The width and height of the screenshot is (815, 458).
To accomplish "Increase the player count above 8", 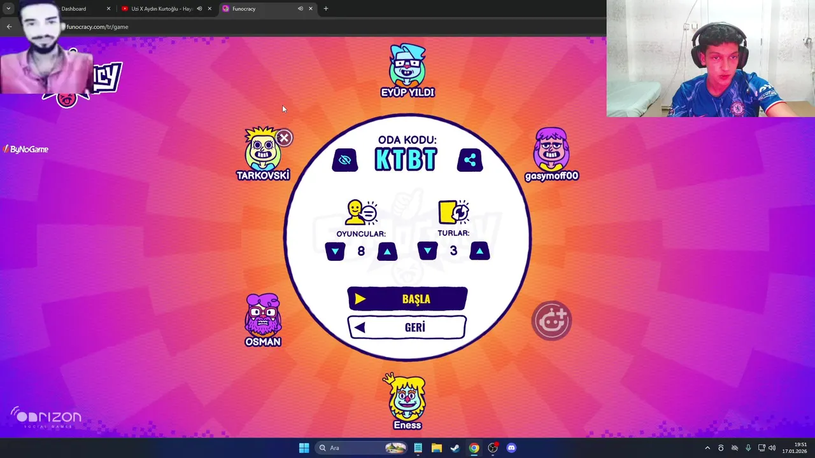I will pos(387,251).
